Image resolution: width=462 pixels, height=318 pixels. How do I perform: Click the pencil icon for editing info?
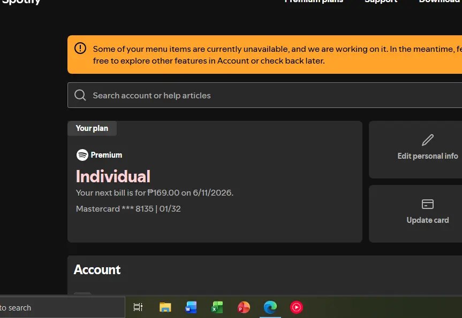(428, 140)
